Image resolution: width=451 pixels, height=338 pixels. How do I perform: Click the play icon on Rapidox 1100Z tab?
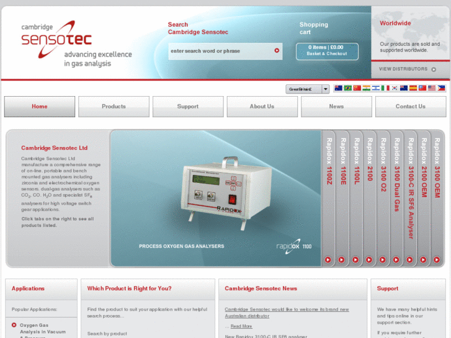point(328,260)
